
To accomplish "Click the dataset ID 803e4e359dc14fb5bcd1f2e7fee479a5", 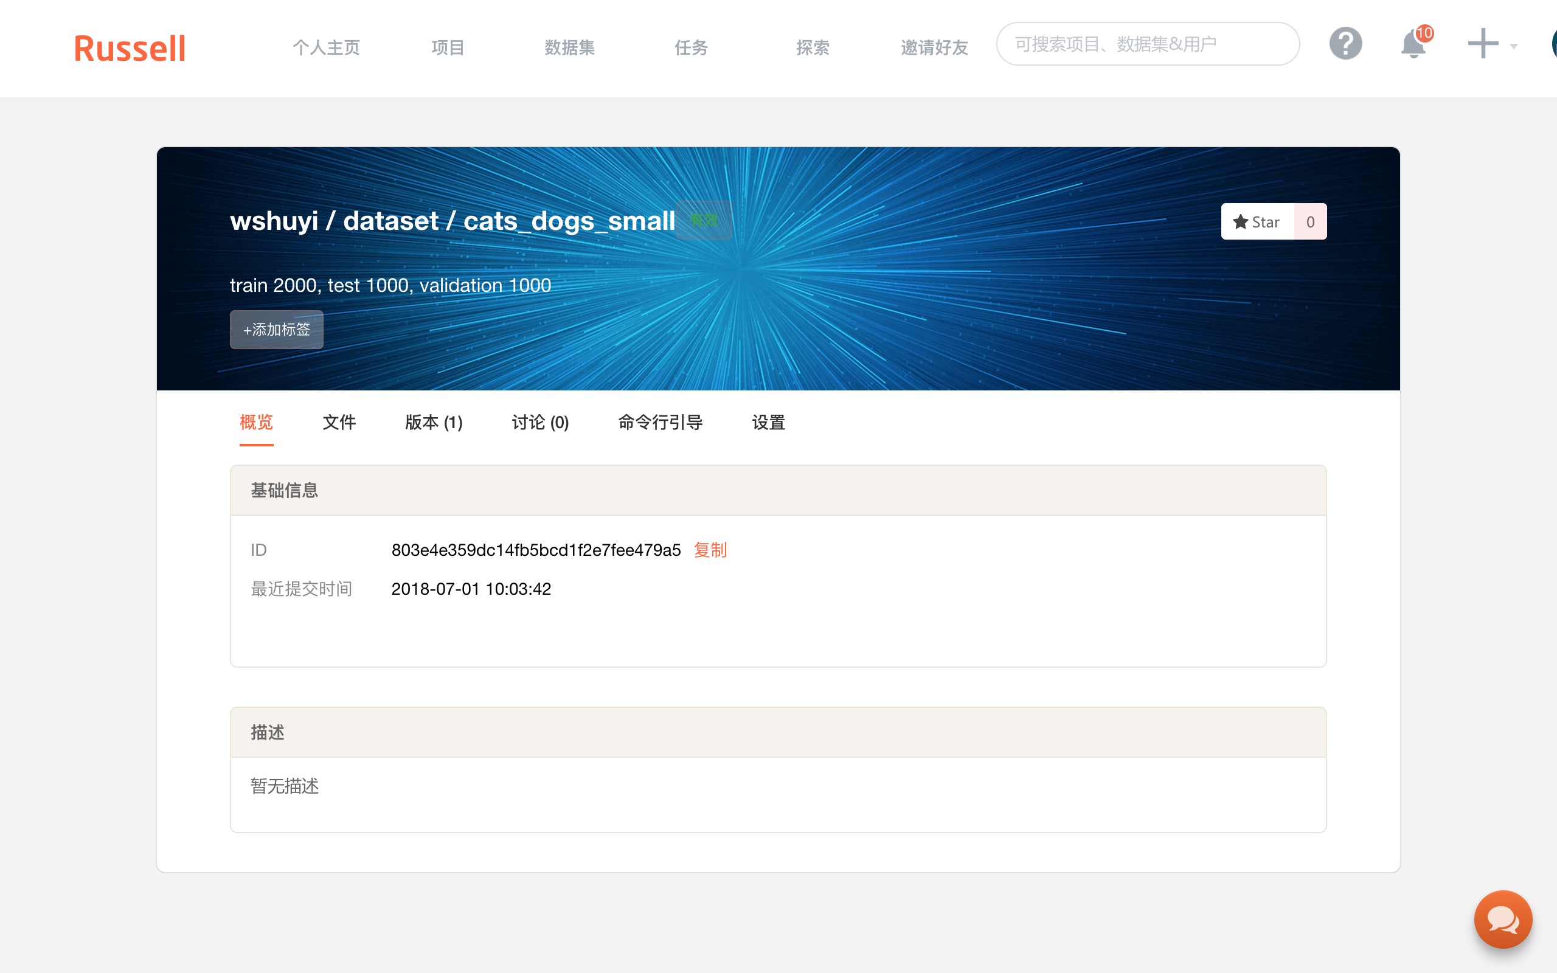I will tap(536, 550).
